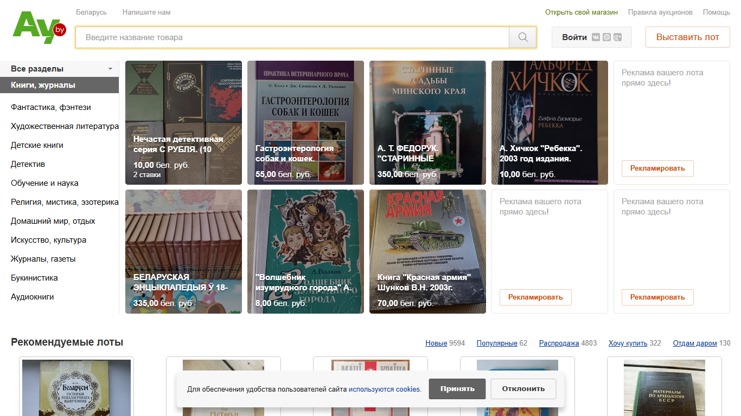Screen dimensions: 741x416
Task: Switch to the Распродажа tab
Action: [x=559, y=343]
